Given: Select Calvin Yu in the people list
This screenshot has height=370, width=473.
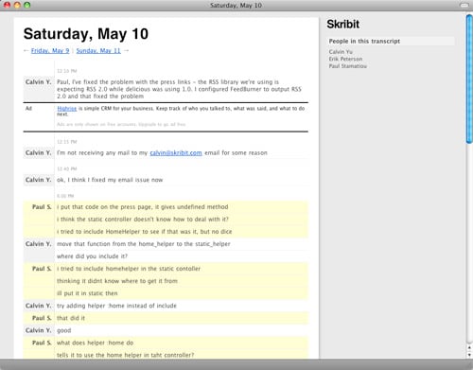Looking at the screenshot, I should point(341,52).
